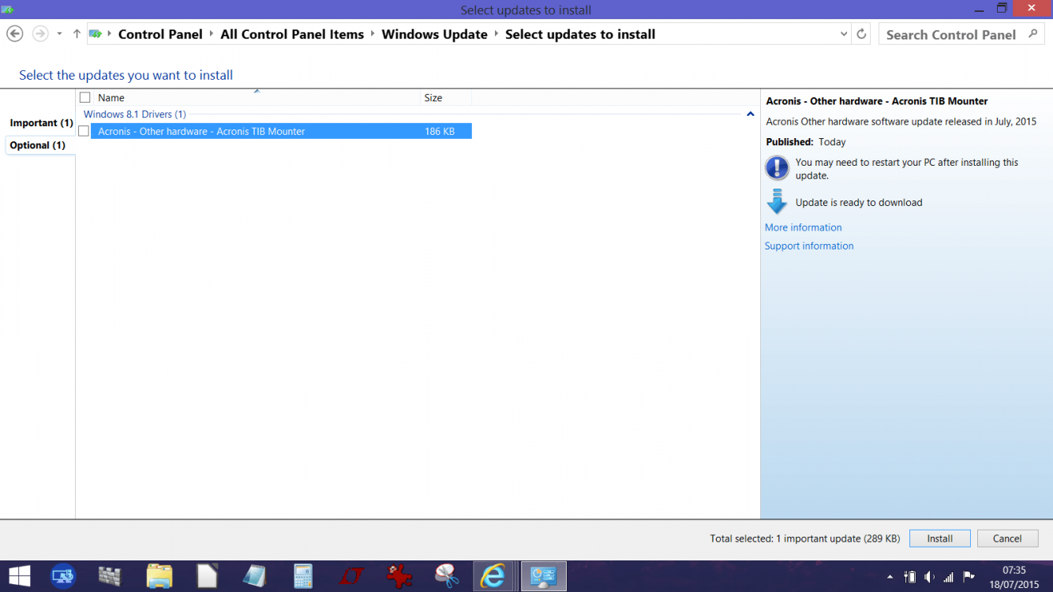
Task: Open the volume speaker tray icon
Action: click(x=929, y=577)
